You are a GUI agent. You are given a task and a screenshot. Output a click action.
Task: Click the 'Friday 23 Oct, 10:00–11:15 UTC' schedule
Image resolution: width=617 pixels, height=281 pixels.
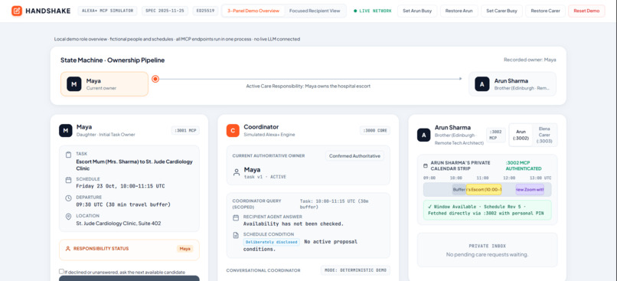tap(120, 186)
